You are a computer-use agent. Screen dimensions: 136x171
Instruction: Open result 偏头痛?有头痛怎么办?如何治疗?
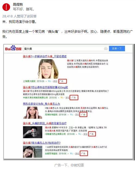coord(42,143)
